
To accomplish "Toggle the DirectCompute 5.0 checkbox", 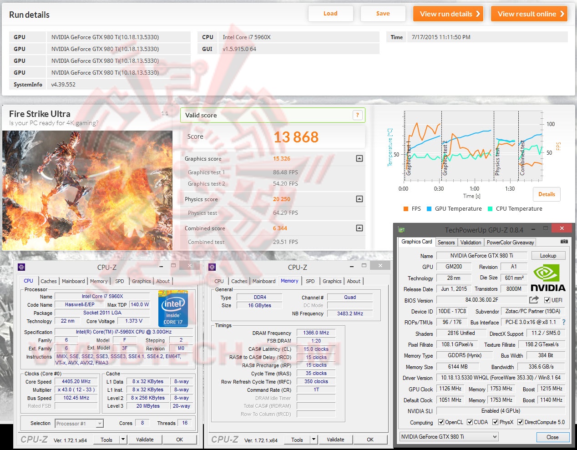I will [x=521, y=422].
